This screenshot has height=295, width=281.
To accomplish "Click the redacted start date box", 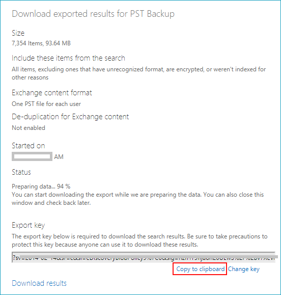I will [32, 156].
